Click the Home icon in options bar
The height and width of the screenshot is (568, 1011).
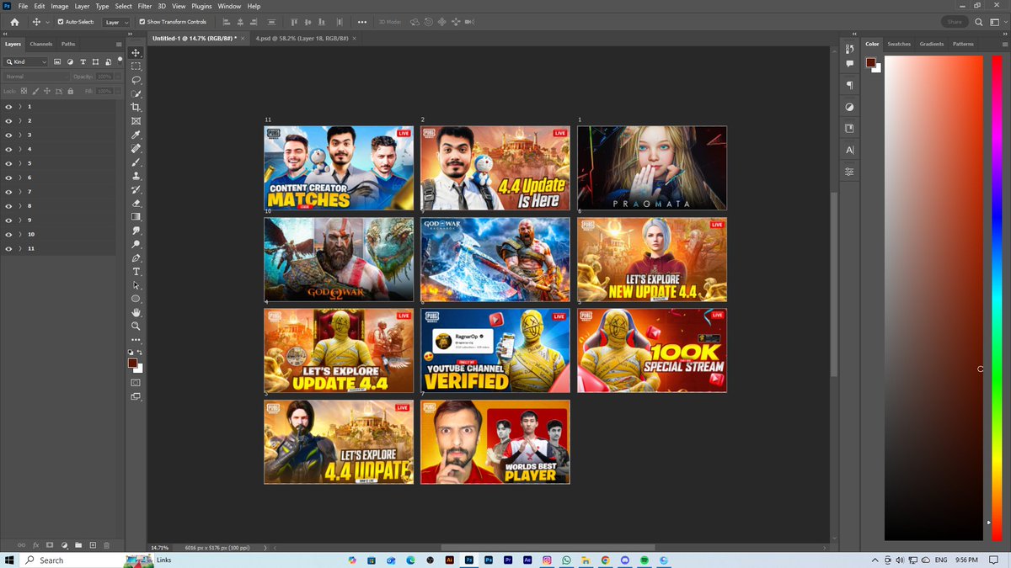14,22
